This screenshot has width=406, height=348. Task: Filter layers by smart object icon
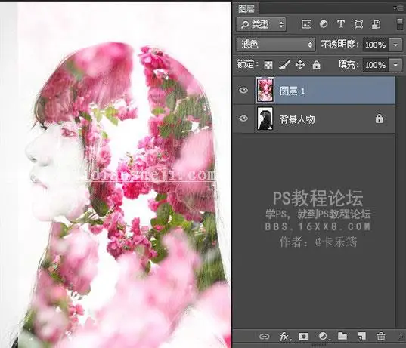pos(377,24)
